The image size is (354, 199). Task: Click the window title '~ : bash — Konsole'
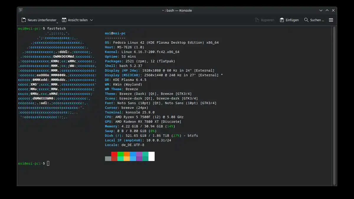[x=177, y=10]
